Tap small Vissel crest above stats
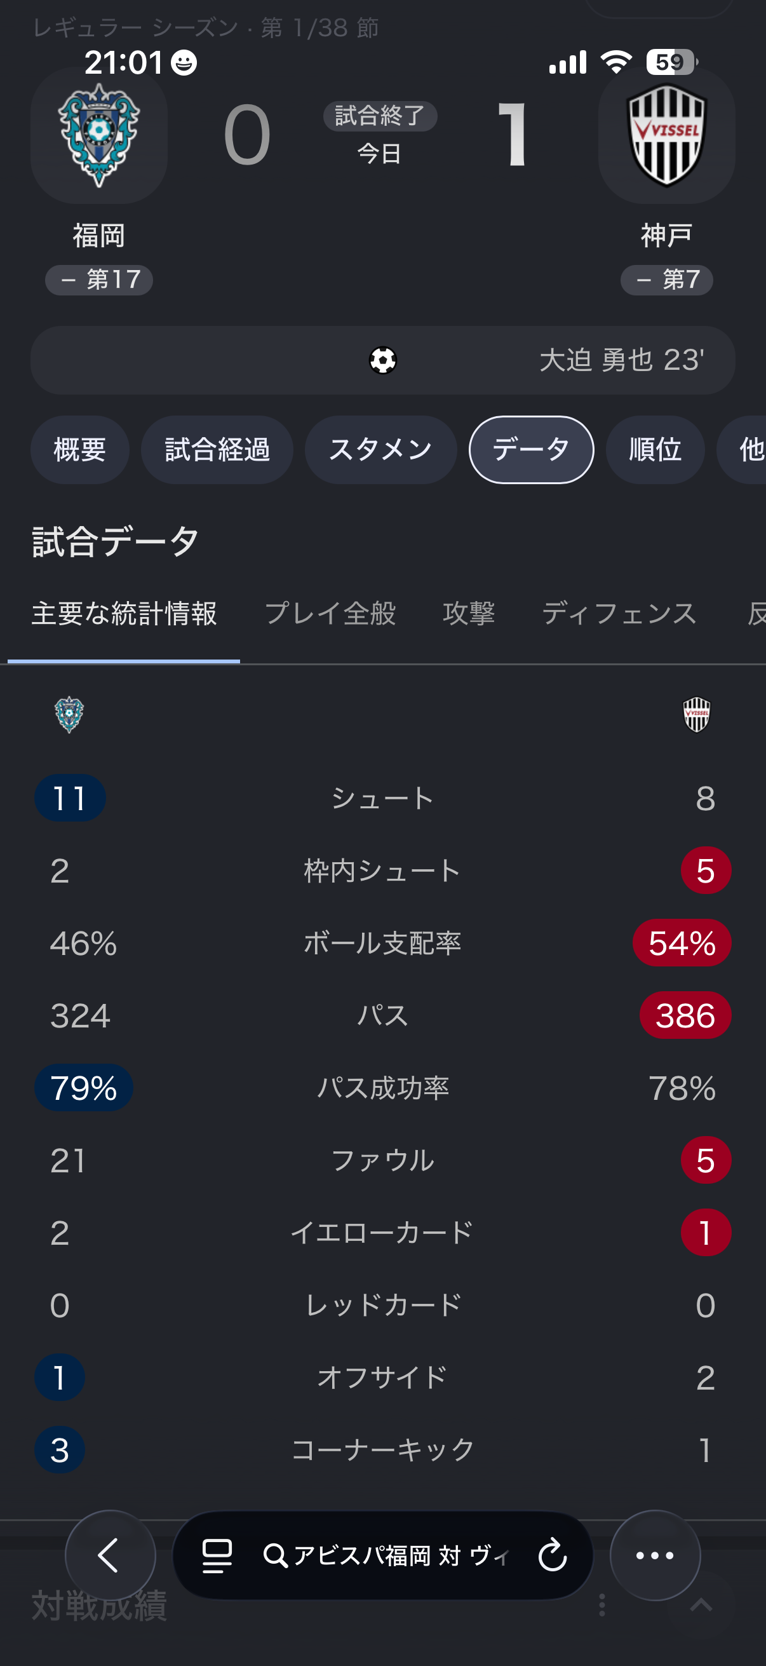 click(x=697, y=714)
